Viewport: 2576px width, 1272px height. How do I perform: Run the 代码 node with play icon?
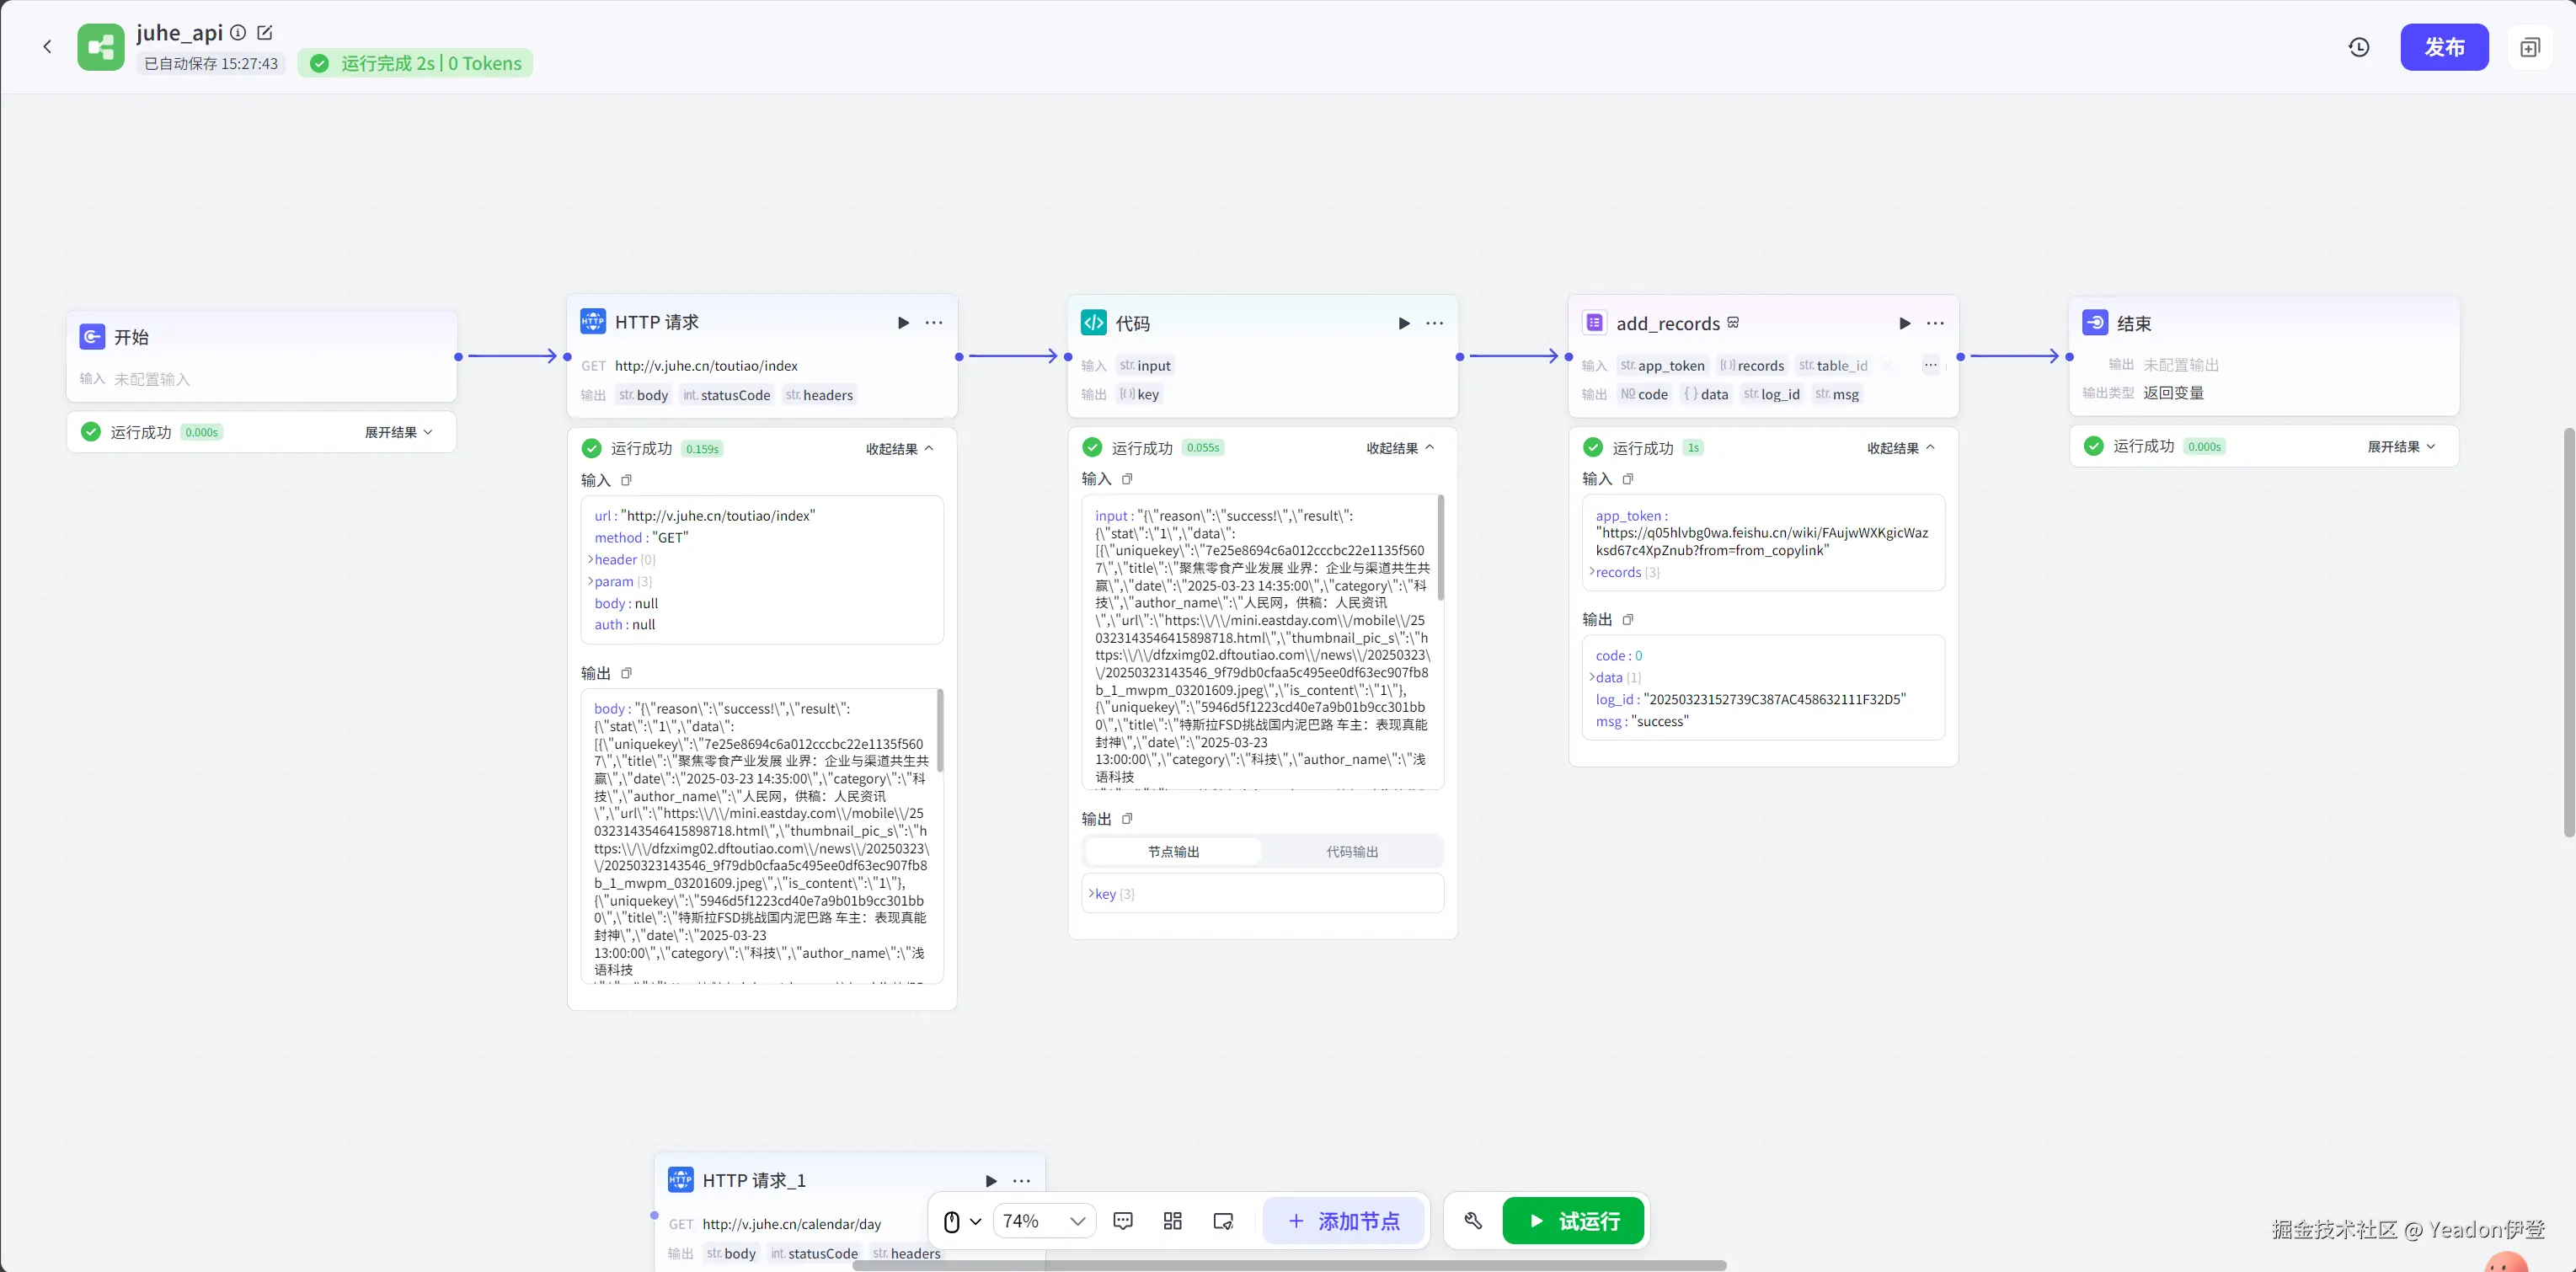(1404, 323)
